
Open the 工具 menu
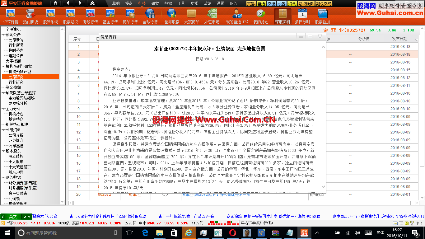181,3
